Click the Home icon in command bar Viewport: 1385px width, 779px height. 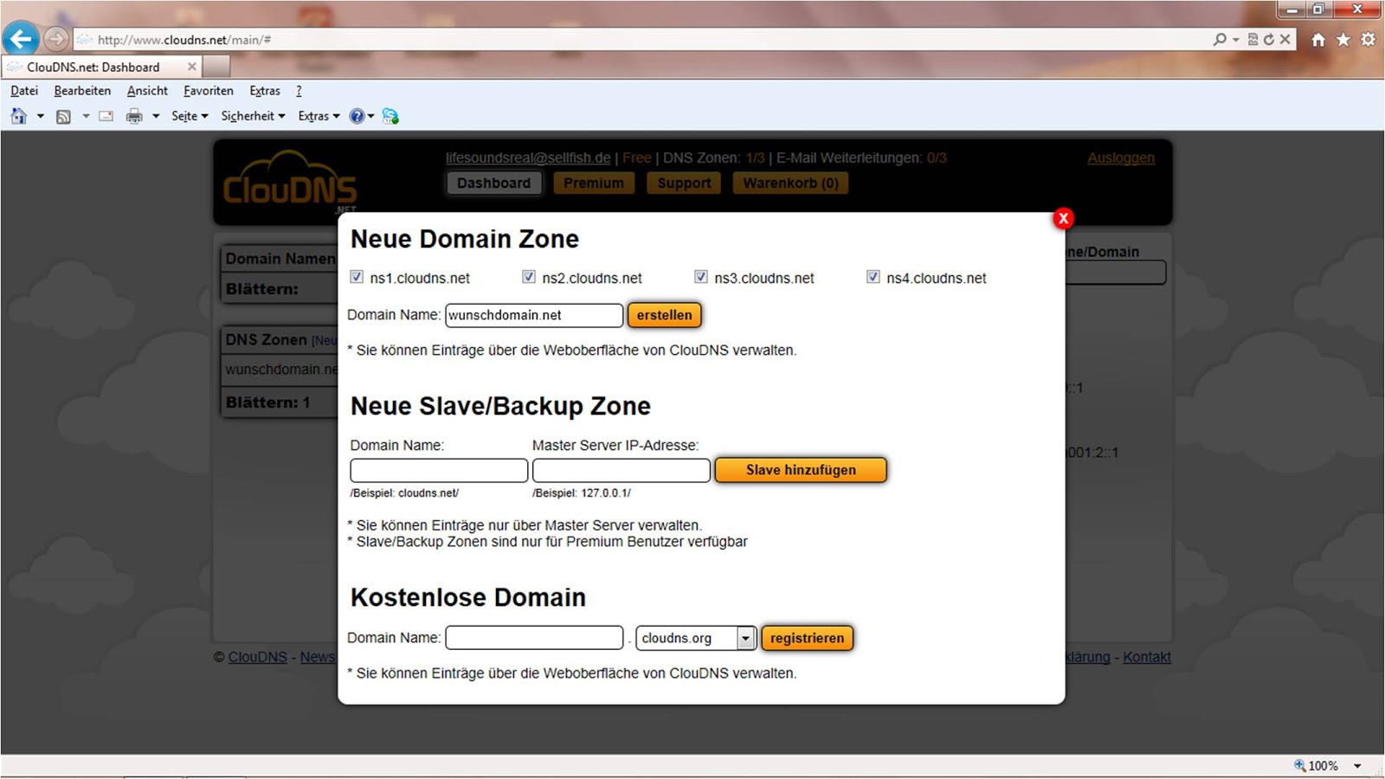(19, 116)
